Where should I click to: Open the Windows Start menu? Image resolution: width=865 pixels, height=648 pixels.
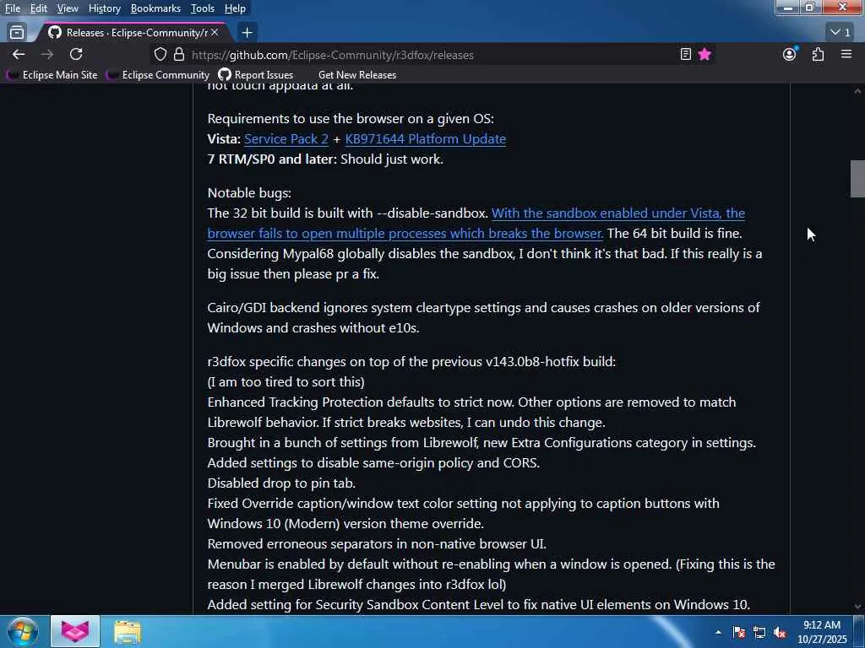tap(23, 631)
